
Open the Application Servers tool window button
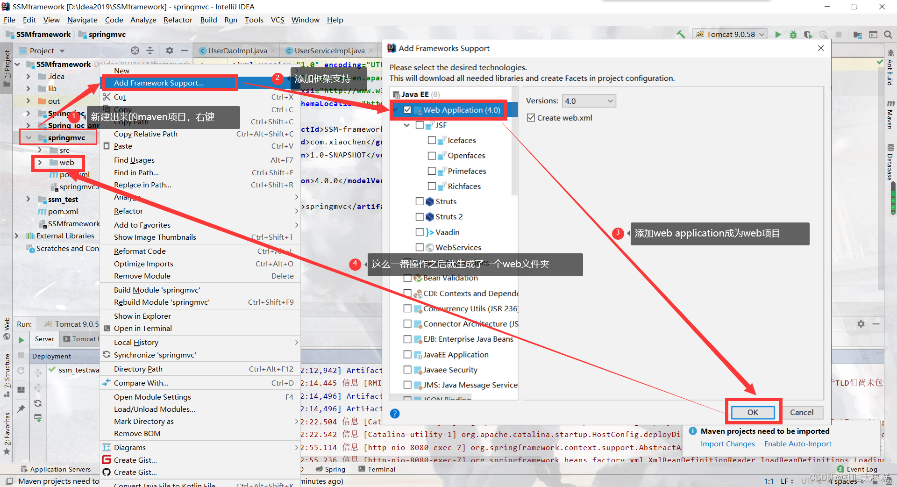pyautogui.click(x=56, y=469)
